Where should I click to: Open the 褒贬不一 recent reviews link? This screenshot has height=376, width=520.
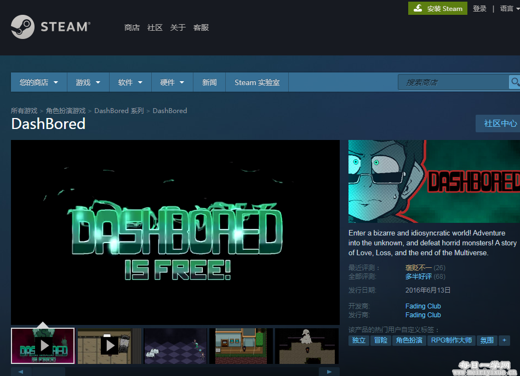[x=419, y=268]
